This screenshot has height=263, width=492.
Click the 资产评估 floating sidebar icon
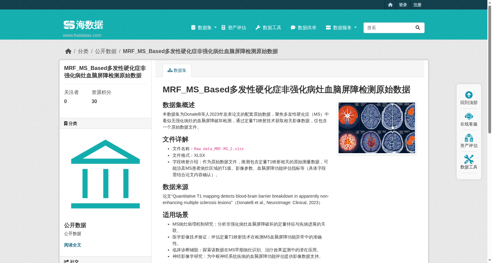[x=469, y=138]
